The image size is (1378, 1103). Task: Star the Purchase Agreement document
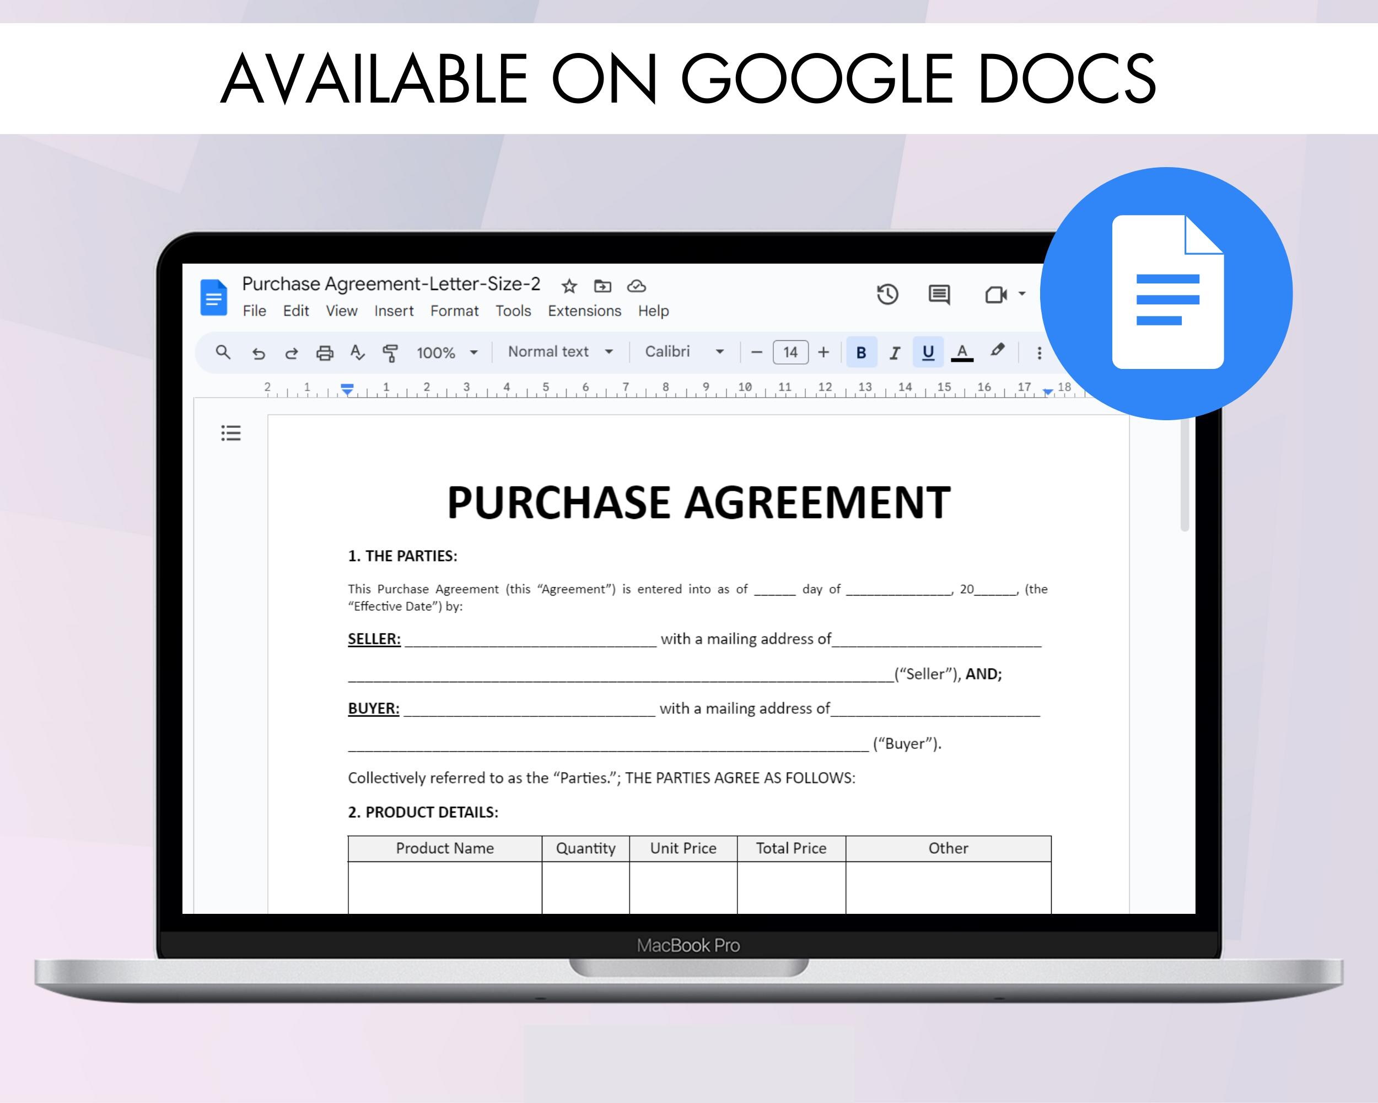(569, 286)
